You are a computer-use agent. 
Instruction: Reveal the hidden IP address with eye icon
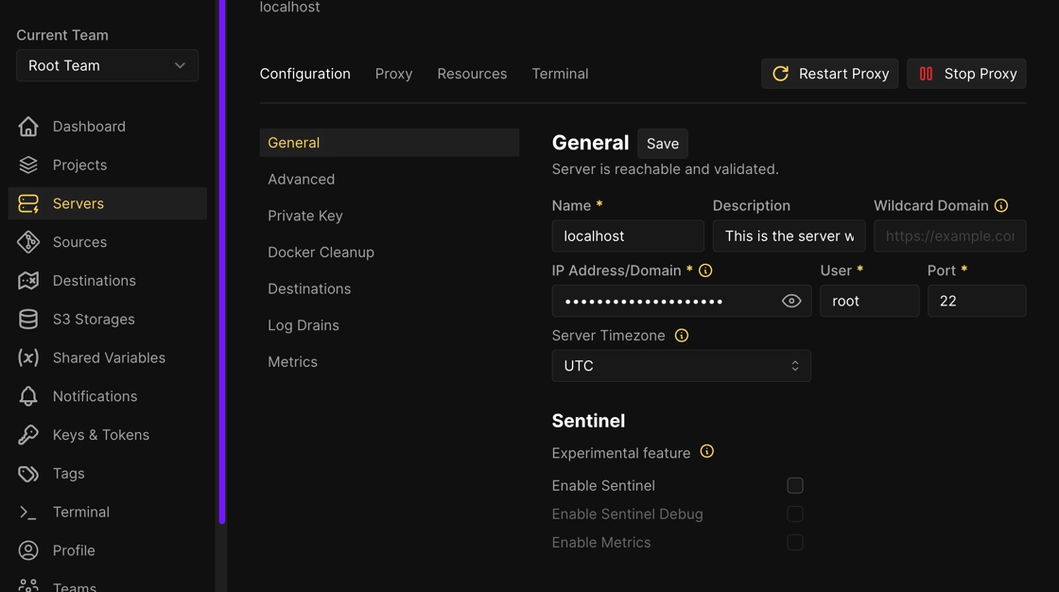click(791, 301)
